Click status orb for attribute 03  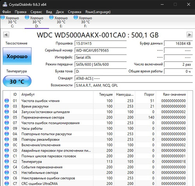point(7,106)
